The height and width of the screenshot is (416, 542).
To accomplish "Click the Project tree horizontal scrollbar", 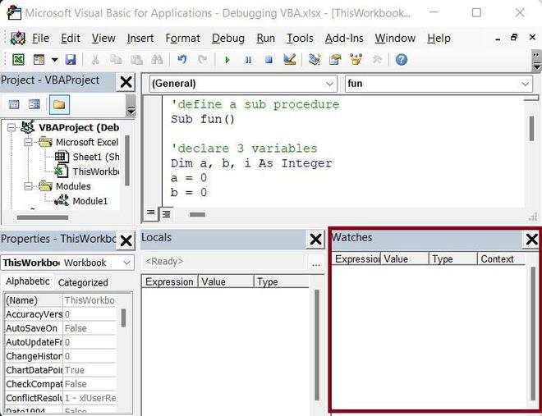I will (43, 217).
